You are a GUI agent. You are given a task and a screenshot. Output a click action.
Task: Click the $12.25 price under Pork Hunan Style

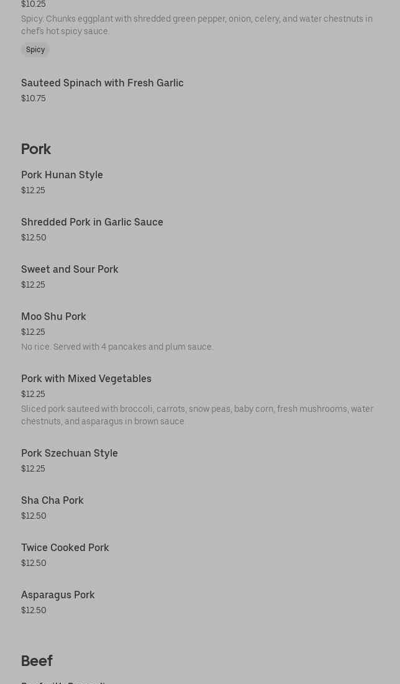pyautogui.click(x=33, y=191)
